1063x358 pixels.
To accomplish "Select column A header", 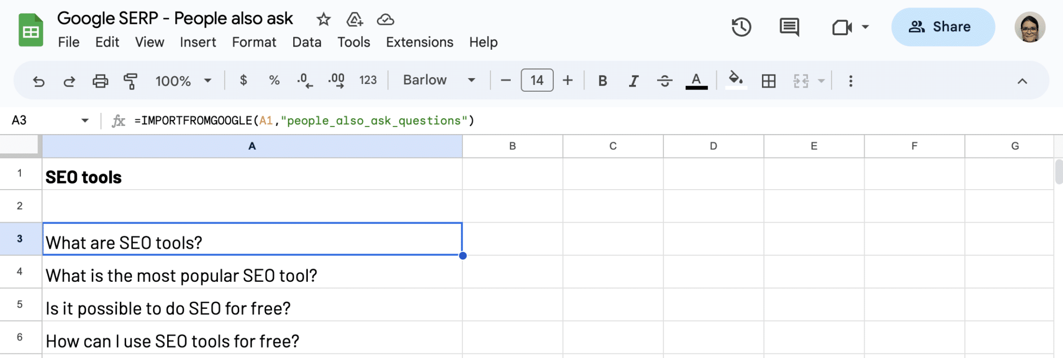I will coord(252,146).
